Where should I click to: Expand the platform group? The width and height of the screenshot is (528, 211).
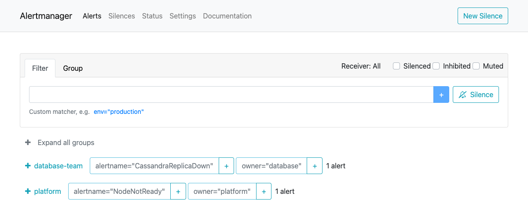(28, 191)
